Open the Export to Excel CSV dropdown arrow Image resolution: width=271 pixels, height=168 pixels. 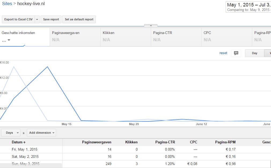tap(37, 19)
